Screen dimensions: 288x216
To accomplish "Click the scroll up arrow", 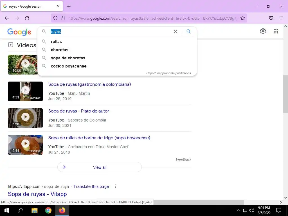I will click(x=285, y=26).
